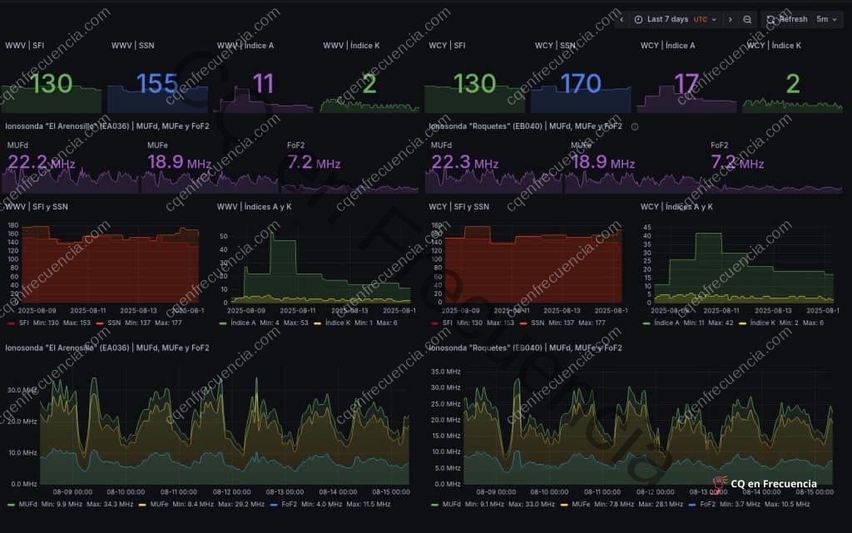
Task: Shift time range backward with left arrow
Action: 621,19
